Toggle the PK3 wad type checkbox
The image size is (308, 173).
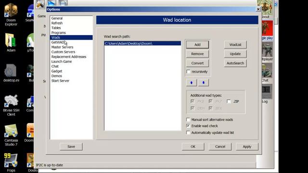pyautogui.click(x=192, y=101)
